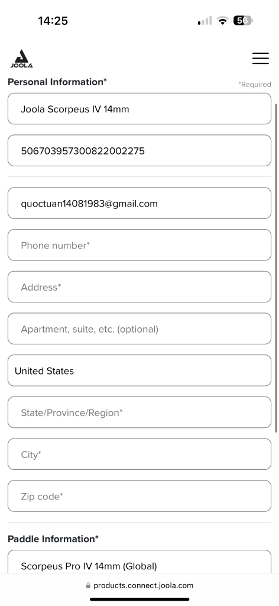Click the Phone number input field

click(139, 244)
